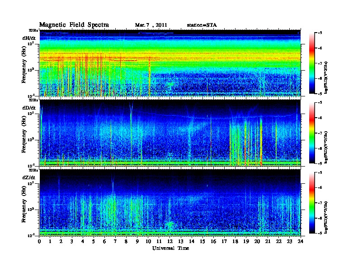This screenshot has height=277, width=358.
Task: Click hour tick label "10" on time axis
Action: 148,242
